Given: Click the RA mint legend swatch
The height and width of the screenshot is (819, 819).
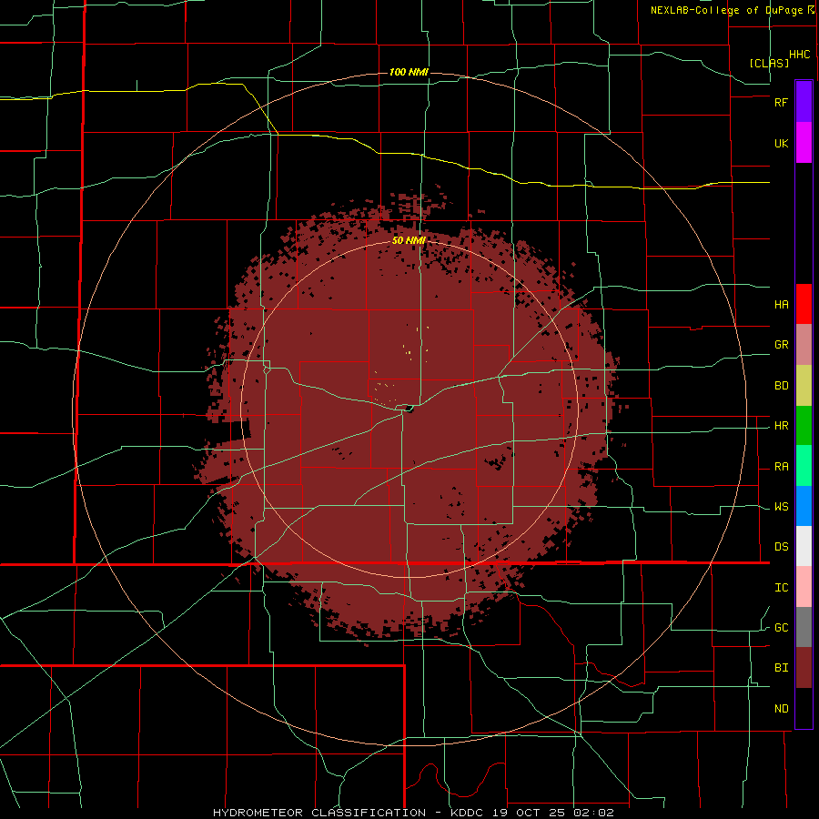Looking at the screenshot, I should pyautogui.click(x=804, y=466).
